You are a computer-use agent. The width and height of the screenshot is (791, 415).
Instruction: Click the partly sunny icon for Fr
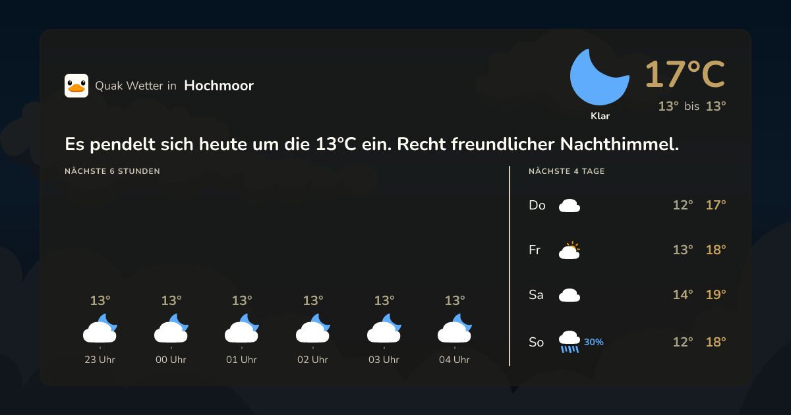(x=570, y=250)
